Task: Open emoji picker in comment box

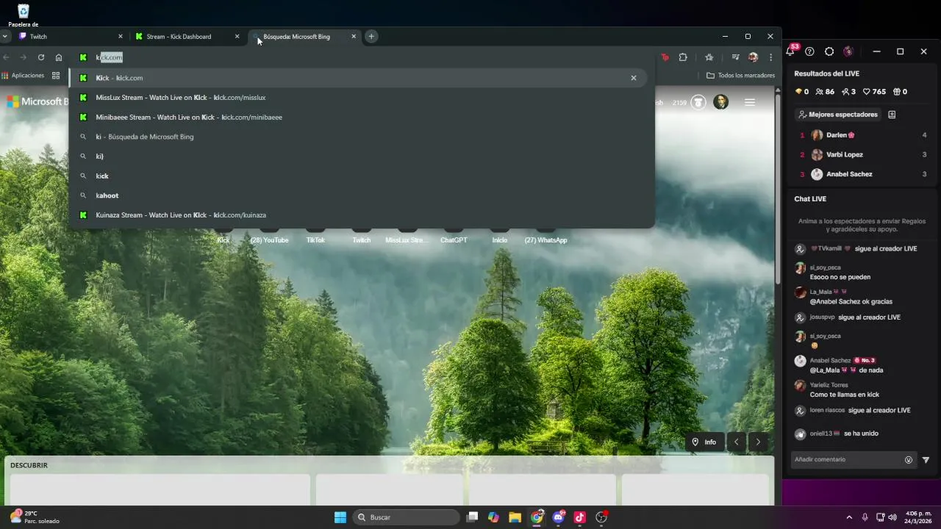Action: coord(909,460)
